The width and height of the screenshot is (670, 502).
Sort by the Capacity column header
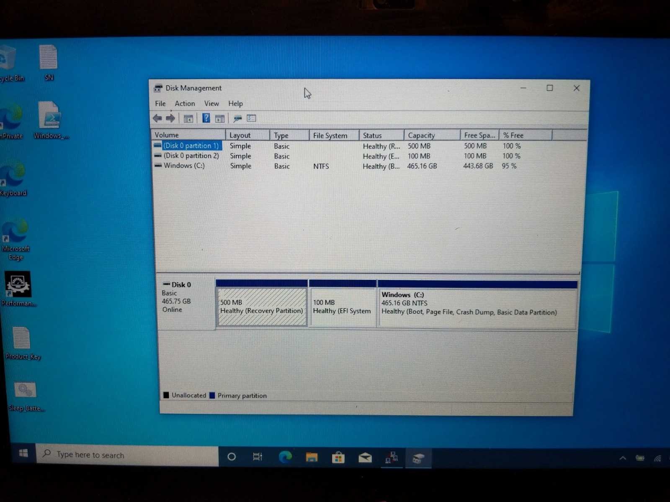(432, 136)
